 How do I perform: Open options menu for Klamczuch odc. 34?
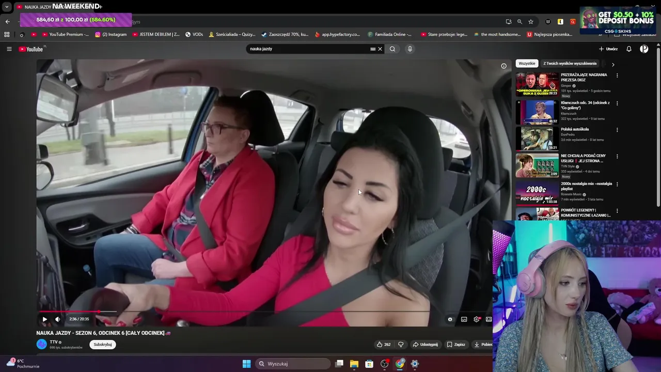tap(617, 103)
